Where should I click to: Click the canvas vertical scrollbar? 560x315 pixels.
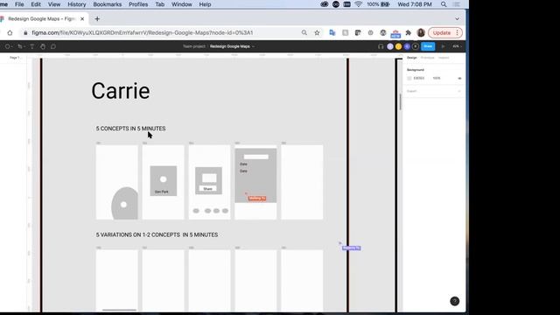pos(401,101)
